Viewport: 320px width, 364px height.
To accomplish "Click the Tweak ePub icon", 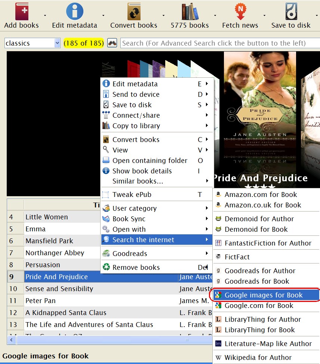I will coord(106,195).
